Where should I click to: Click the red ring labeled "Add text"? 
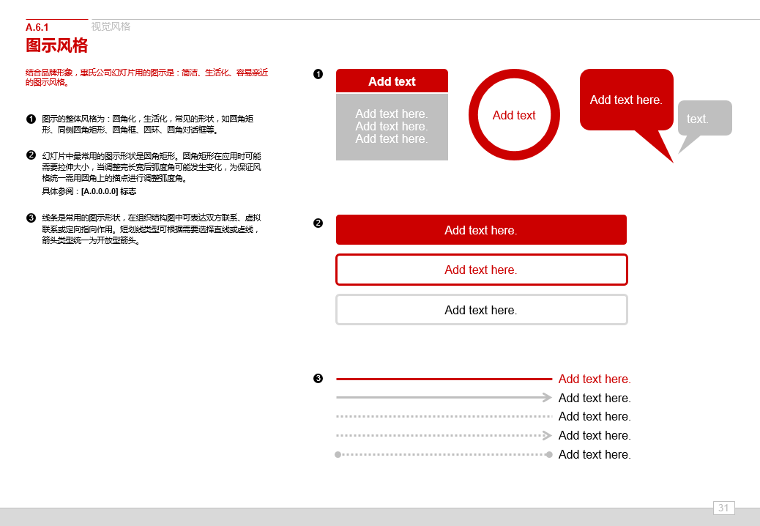[x=514, y=115]
